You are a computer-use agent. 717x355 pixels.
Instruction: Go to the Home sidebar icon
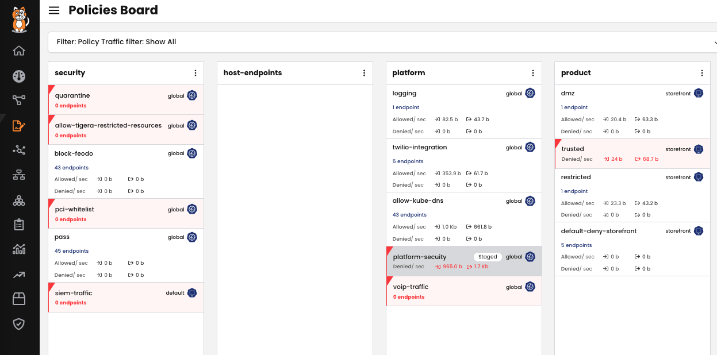[19, 51]
